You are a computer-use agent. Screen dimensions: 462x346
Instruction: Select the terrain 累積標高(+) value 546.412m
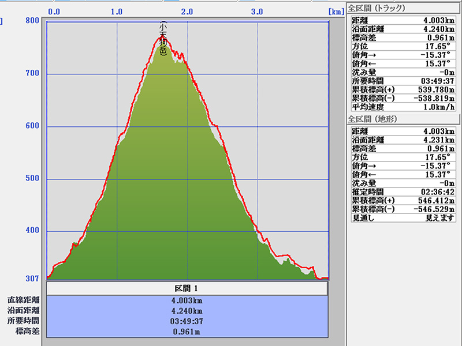tap(433, 200)
